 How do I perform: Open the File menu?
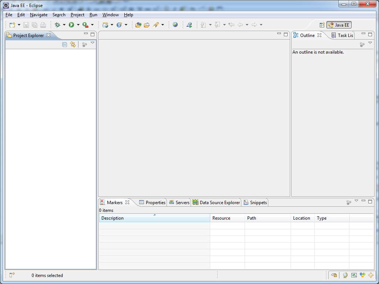click(x=9, y=15)
